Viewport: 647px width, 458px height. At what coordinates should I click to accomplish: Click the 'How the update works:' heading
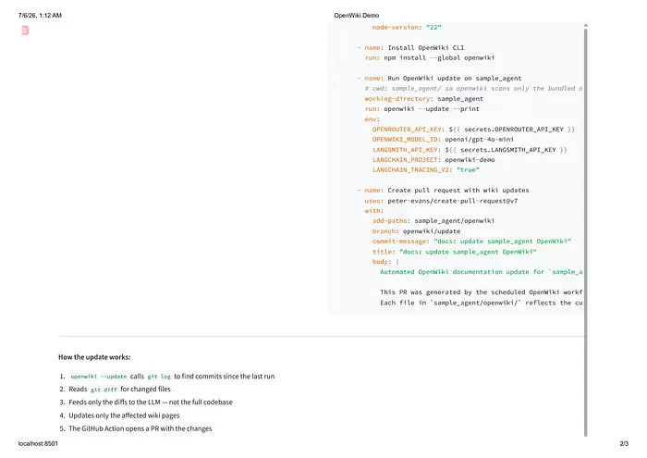click(94, 357)
